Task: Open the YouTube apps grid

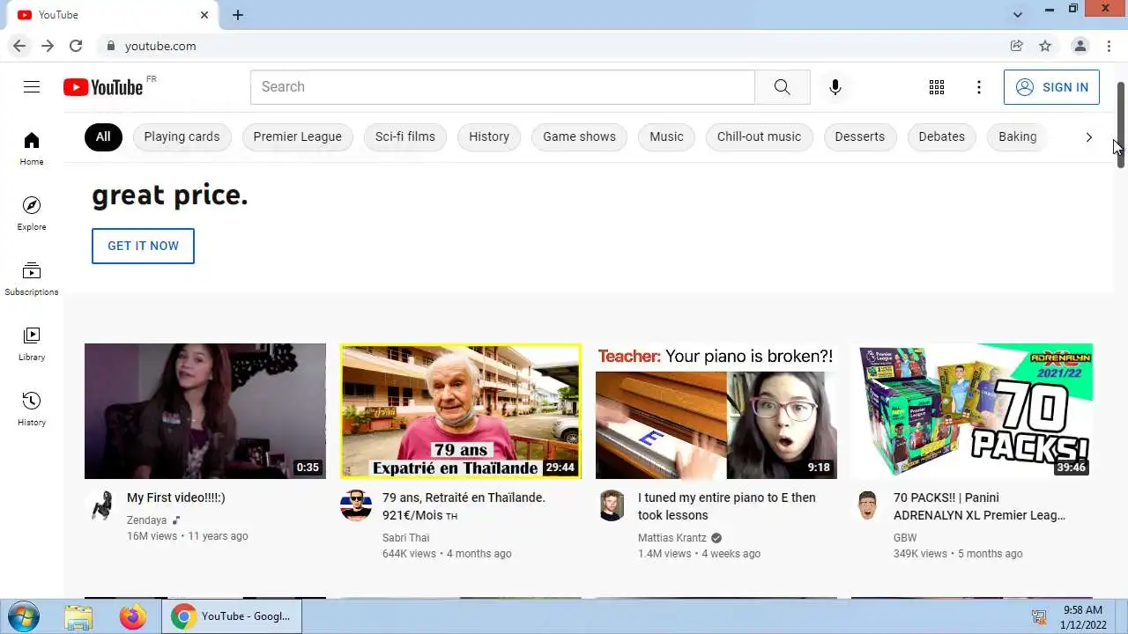Action: pyautogui.click(x=937, y=87)
